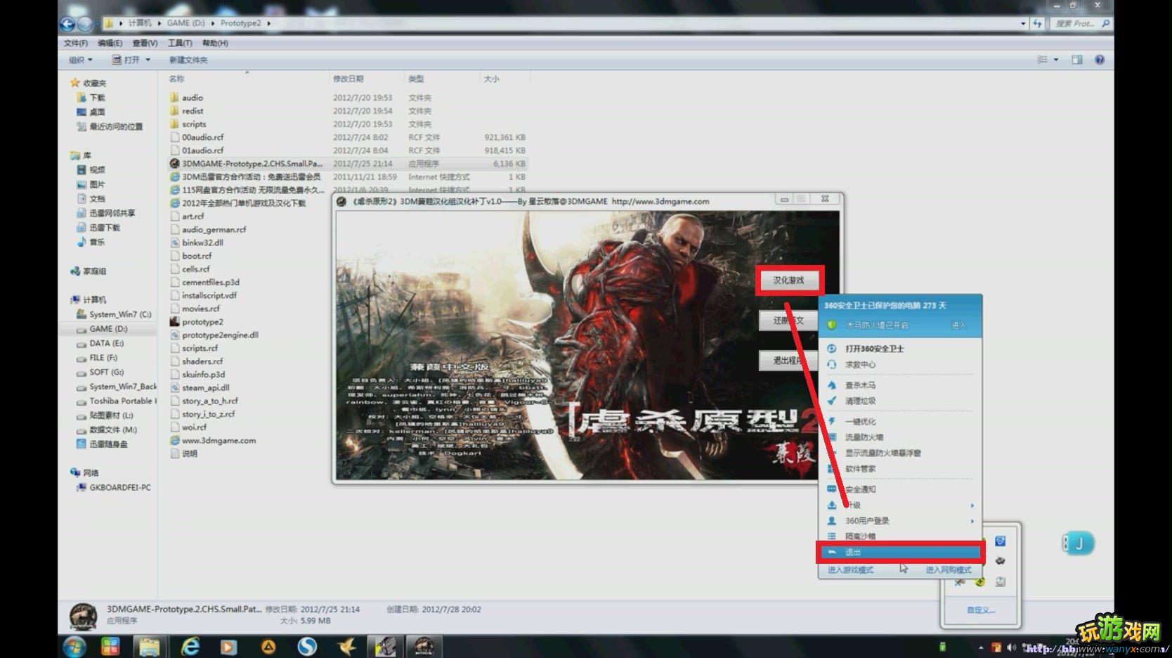The width and height of the screenshot is (1172, 658).
Task: Click 进入网购模式 link
Action: coord(948,570)
